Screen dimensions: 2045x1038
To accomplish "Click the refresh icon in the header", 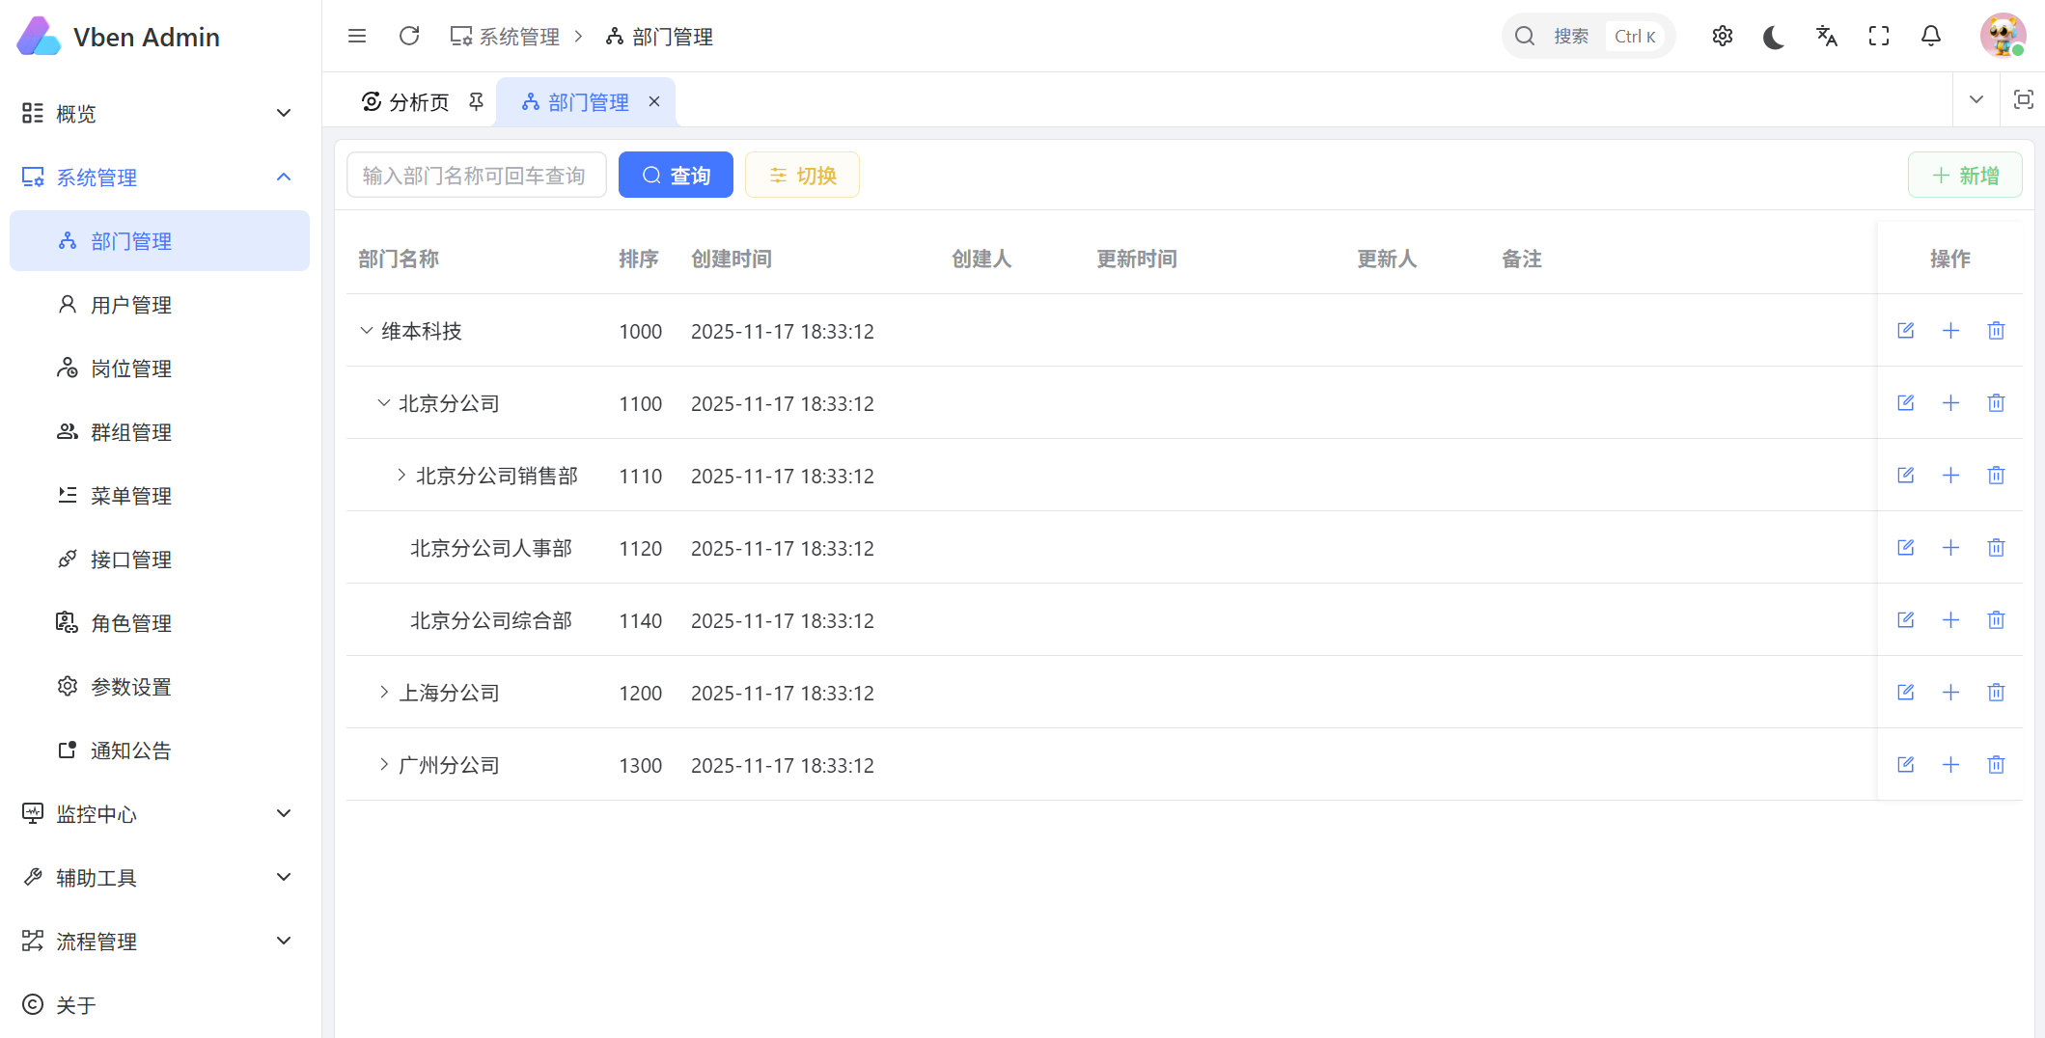I will pos(409,37).
